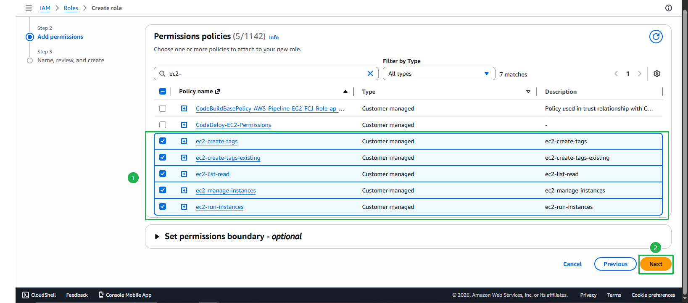
Task: Uncheck ec2-manage-instances policy checkbox
Action: (x=163, y=190)
